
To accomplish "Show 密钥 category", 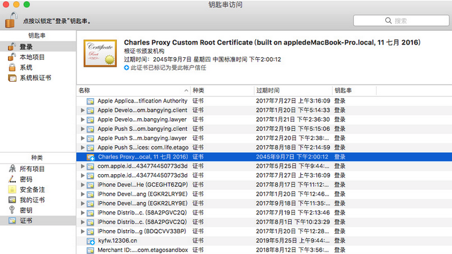I will tap(38, 210).
